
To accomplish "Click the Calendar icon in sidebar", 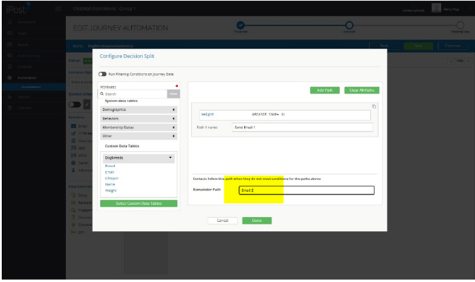I will [10, 108].
